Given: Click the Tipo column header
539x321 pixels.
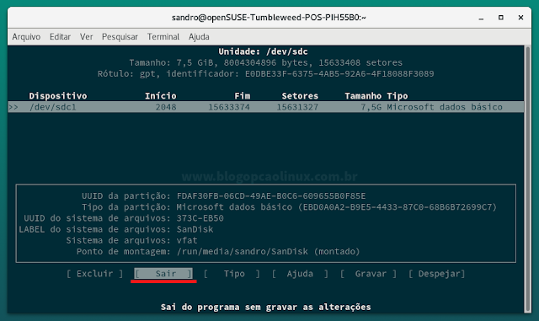Looking at the screenshot, I should pyautogui.click(x=398, y=96).
